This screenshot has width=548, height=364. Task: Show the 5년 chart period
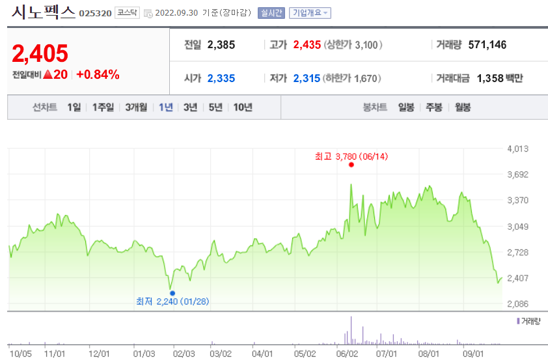pos(215,107)
